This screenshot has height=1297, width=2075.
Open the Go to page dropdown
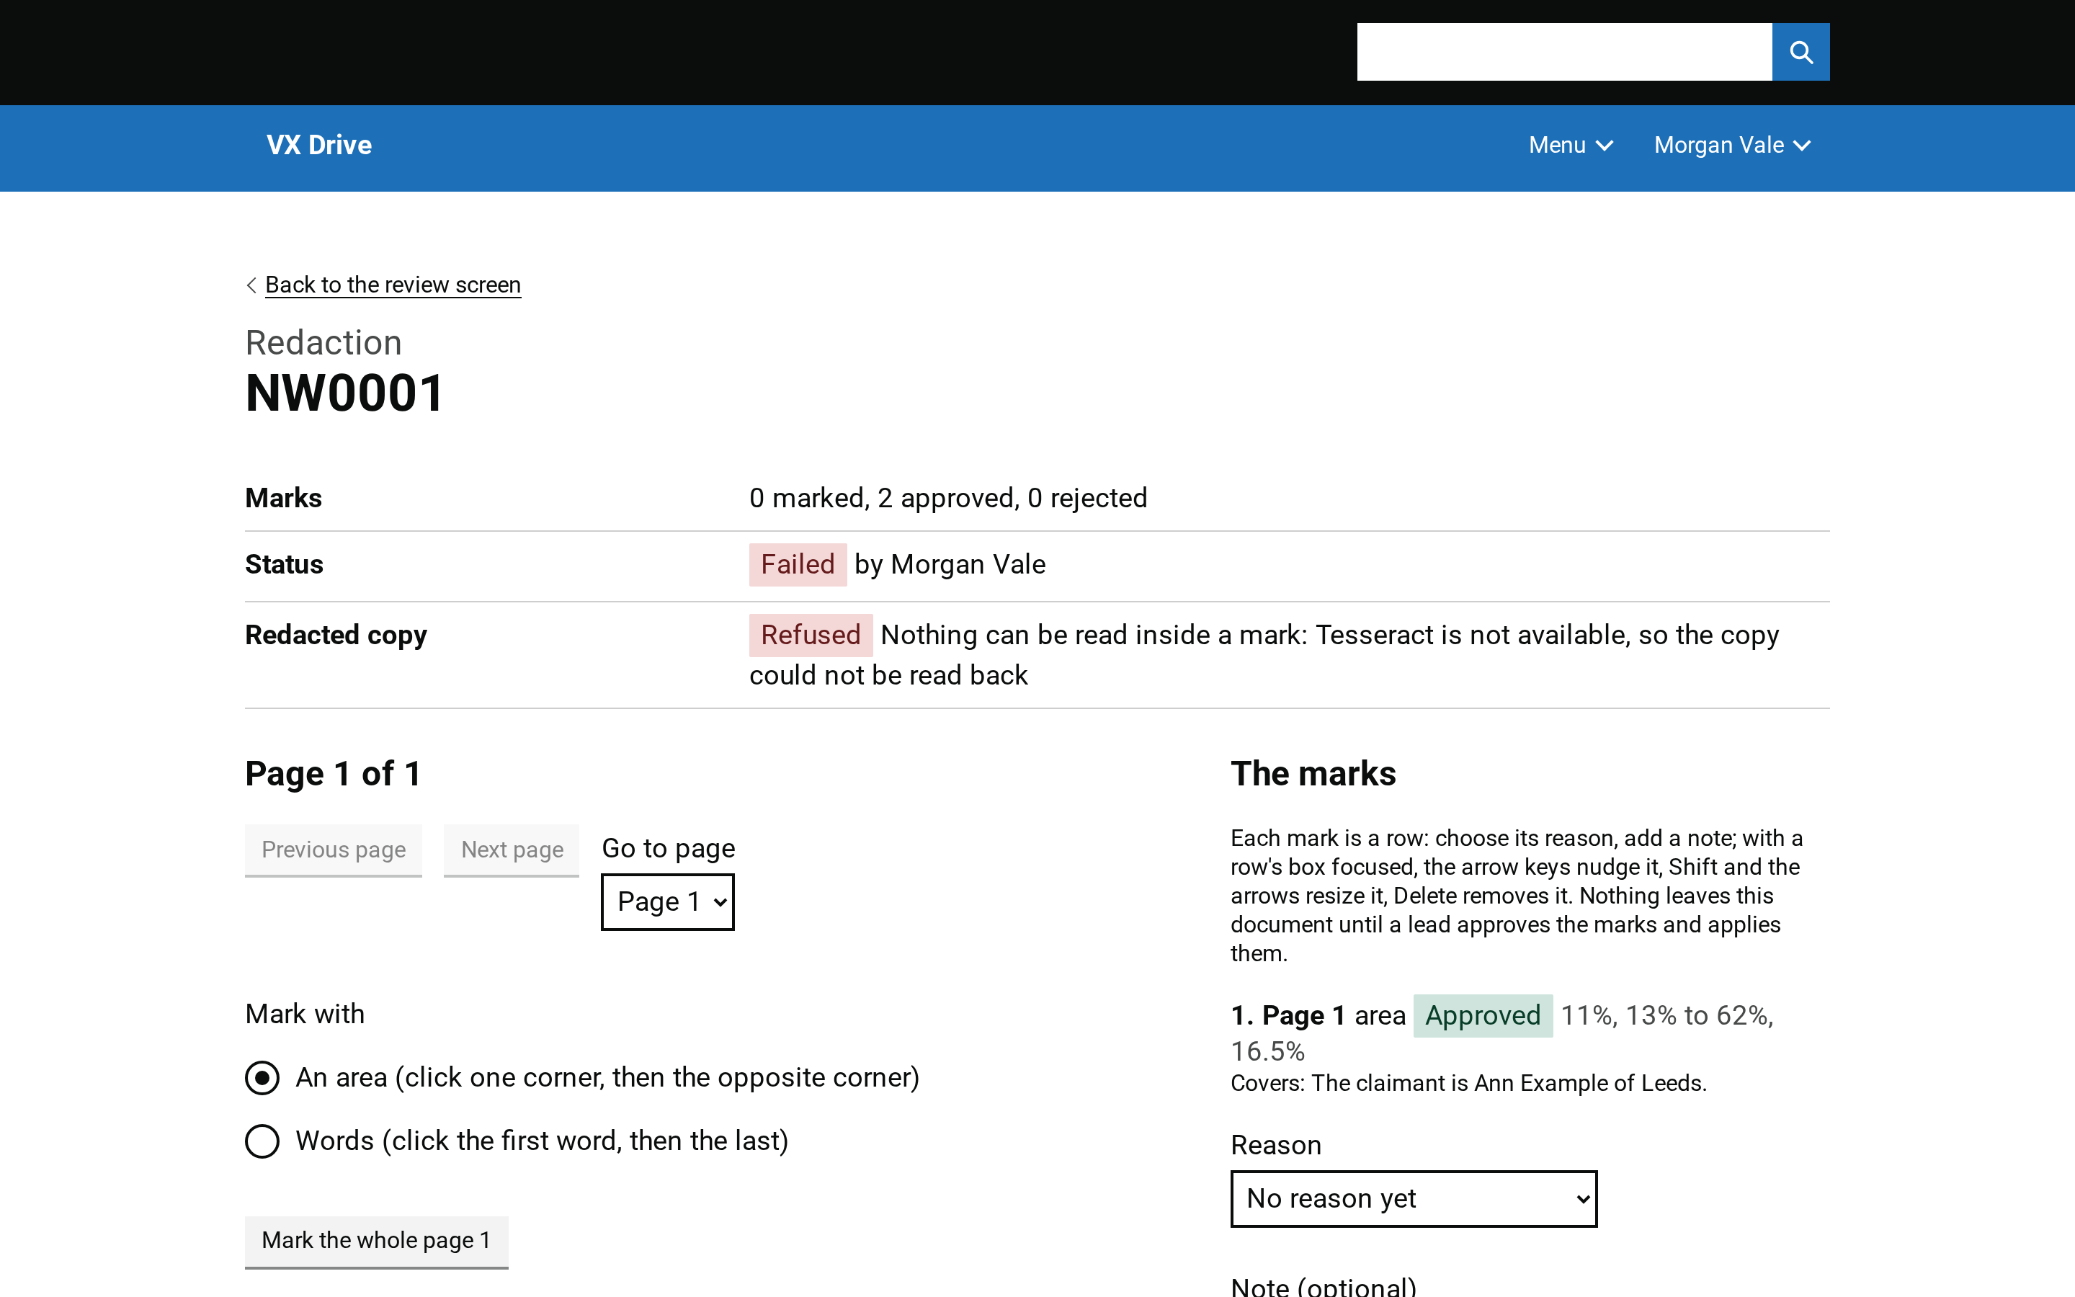pyautogui.click(x=668, y=901)
